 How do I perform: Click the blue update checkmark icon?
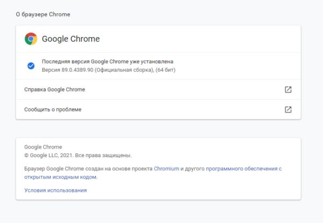tap(31, 66)
